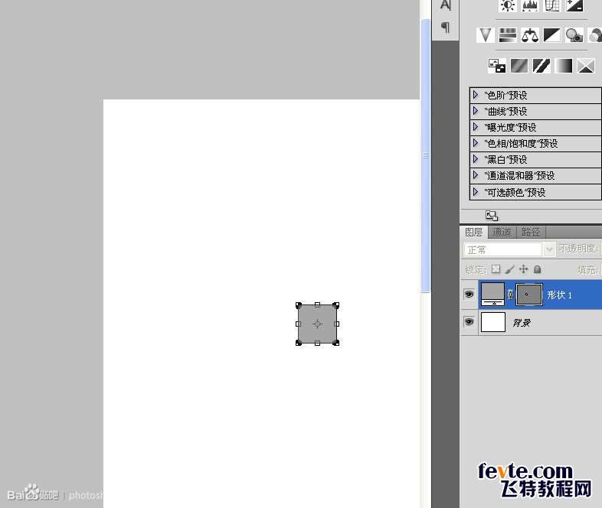Switch to the 路径 tab
The width and height of the screenshot is (602, 508).
[531, 233]
